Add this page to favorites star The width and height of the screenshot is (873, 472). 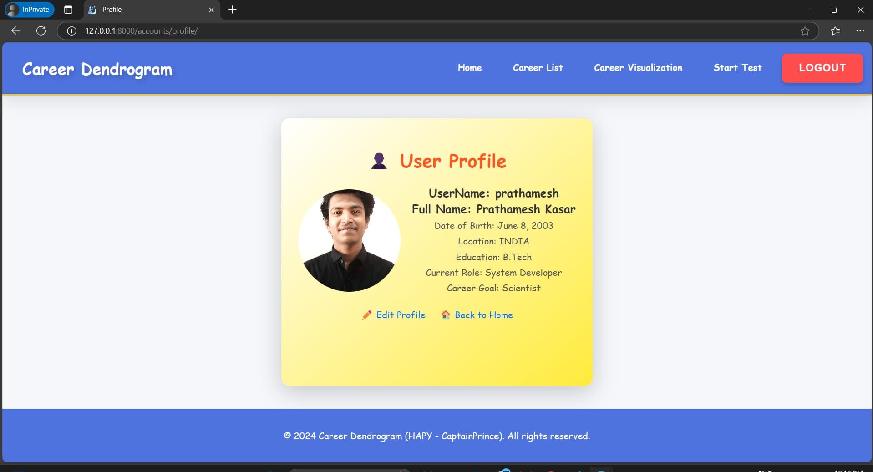[x=805, y=31]
